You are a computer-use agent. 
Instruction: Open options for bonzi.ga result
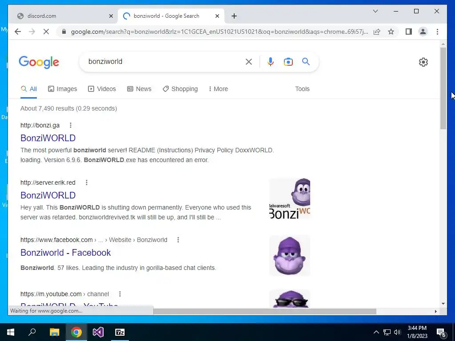coord(71,125)
